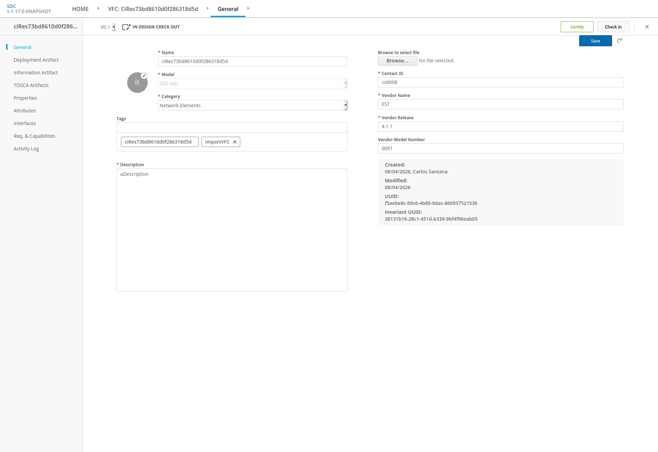The image size is (658, 452).
Task: Click the Certify button
Action: [x=577, y=27]
